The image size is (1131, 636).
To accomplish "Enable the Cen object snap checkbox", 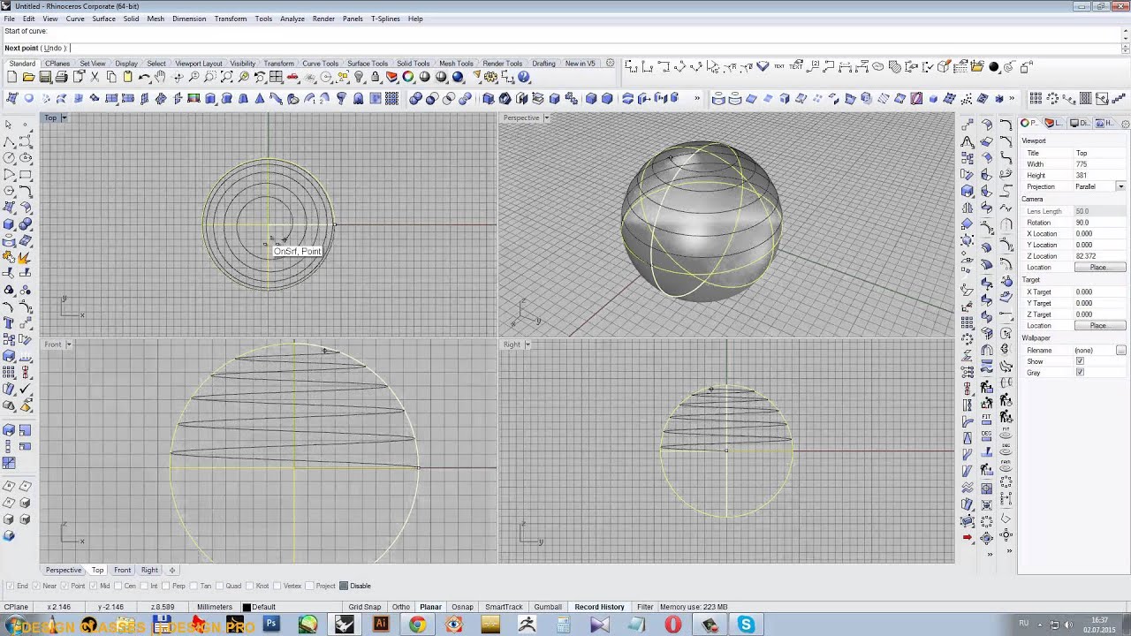I will point(120,586).
